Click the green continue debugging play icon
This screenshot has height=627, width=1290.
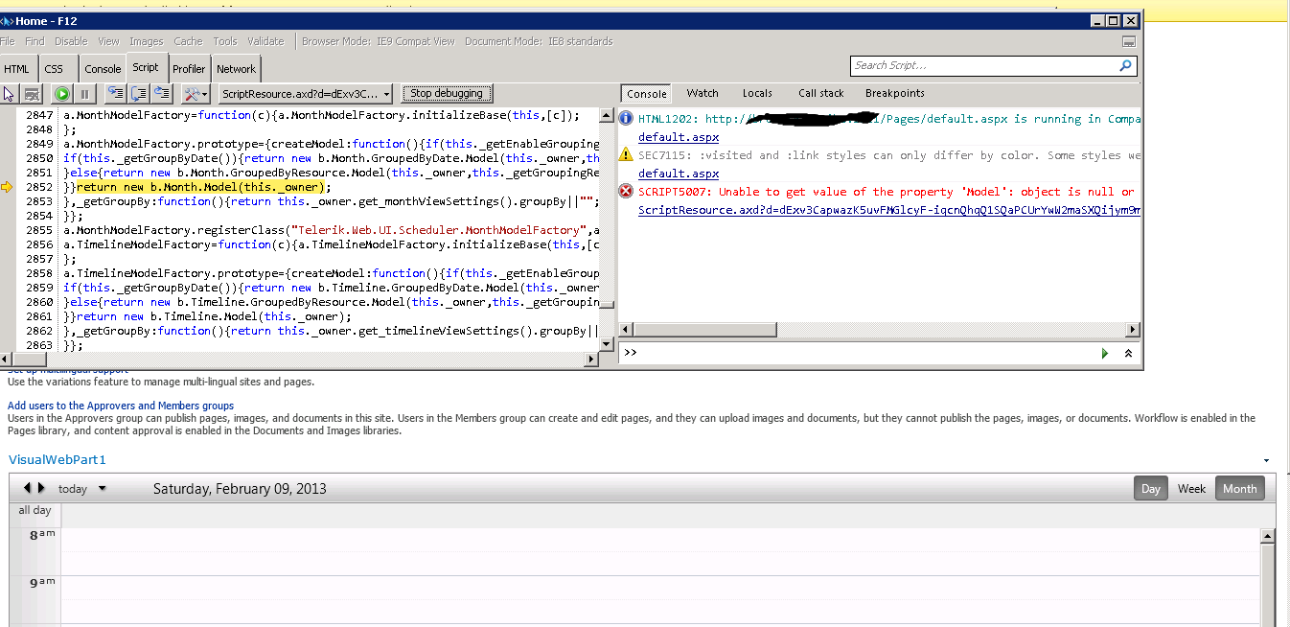62,94
